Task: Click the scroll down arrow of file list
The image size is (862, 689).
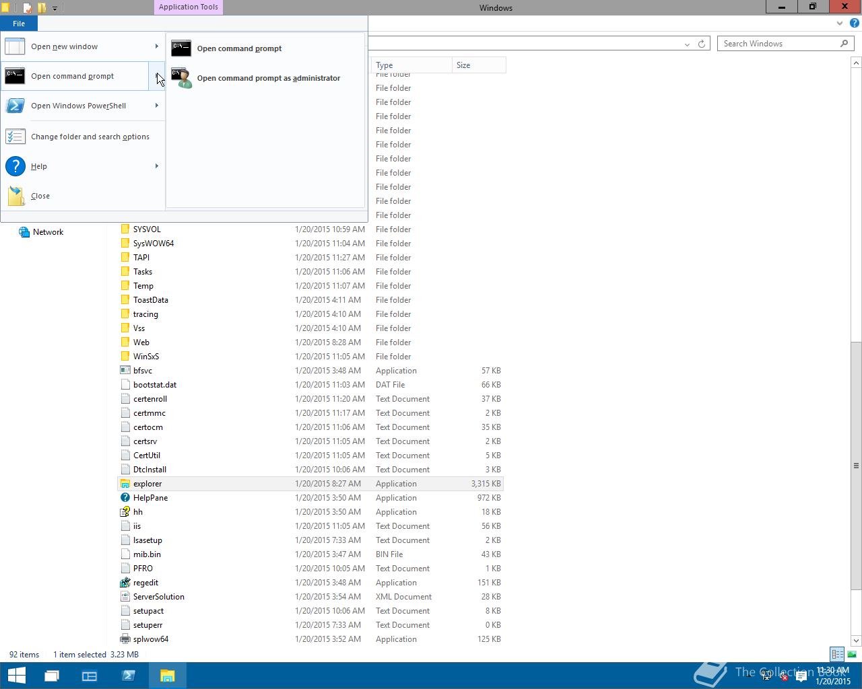Action: 856,641
